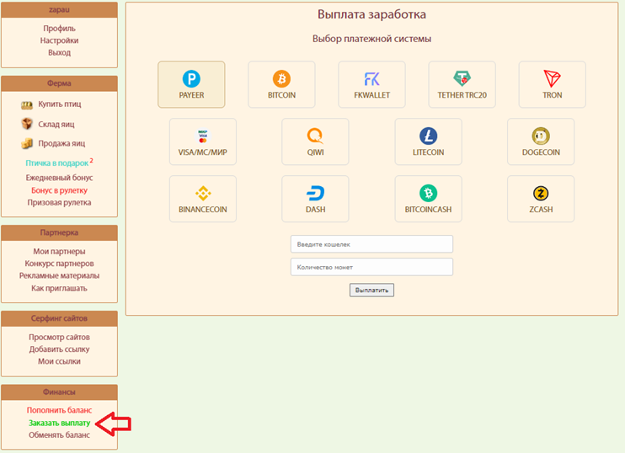Select the Dash payment icon
The image size is (625, 453).
[x=315, y=199]
